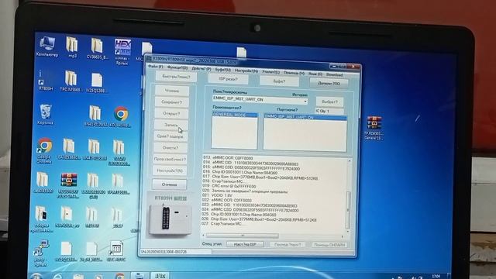Click the FIX taskbar item
This screenshot has width=496, height=279.
click(160, 276)
